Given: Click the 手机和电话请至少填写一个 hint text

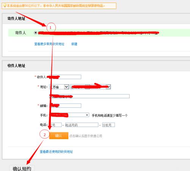Looking at the screenshot, I should (x=110, y=115).
